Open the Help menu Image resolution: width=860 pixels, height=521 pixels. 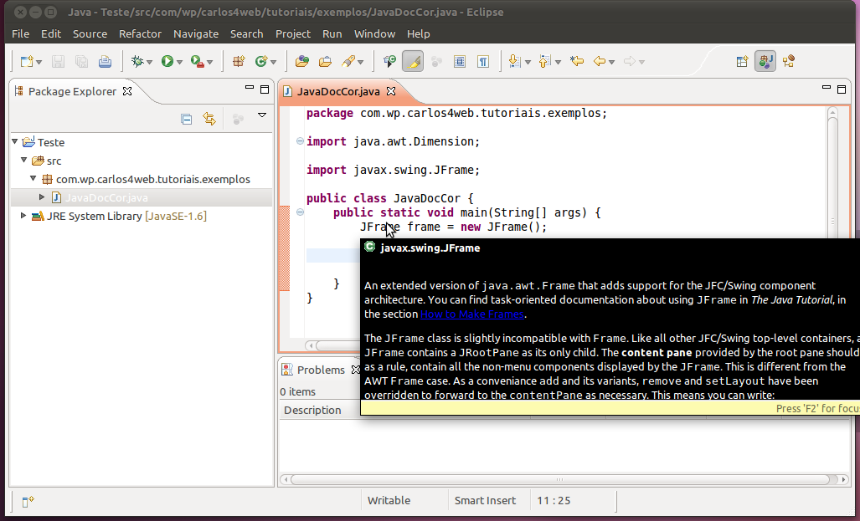(x=419, y=34)
